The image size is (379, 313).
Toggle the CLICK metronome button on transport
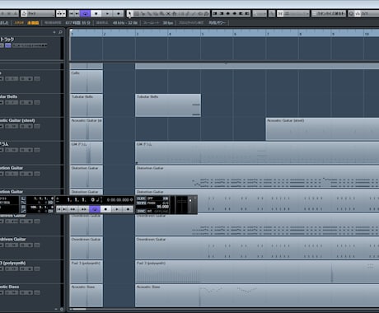[141, 199]
